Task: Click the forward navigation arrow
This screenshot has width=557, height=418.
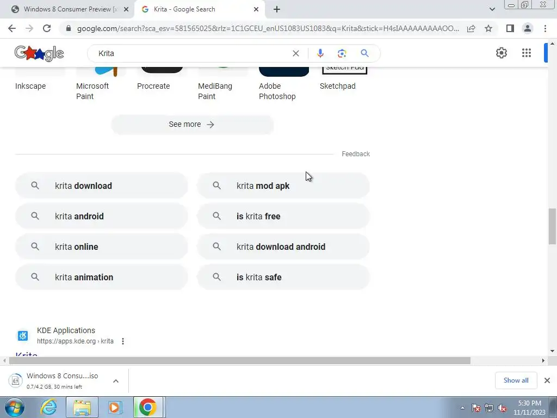Action: [x=29, y=28]
